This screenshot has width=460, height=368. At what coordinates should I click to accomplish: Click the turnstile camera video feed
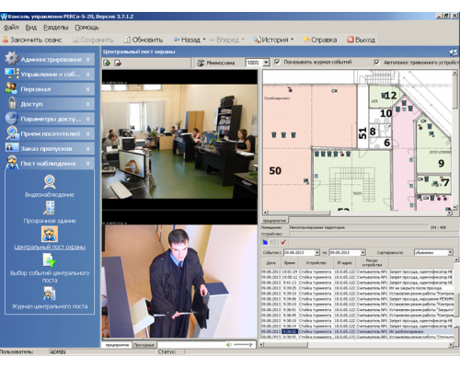coord(179,282)
